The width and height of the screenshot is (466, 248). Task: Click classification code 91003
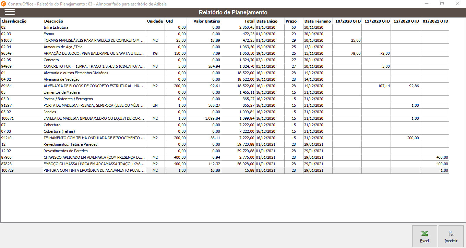(6, 40)
